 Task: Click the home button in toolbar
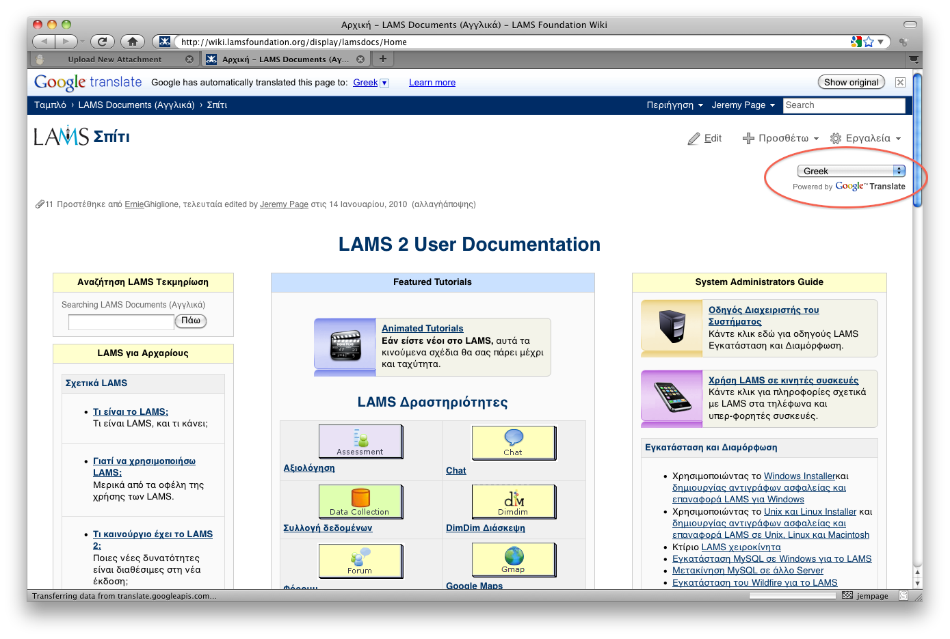[x=133, y=42]
